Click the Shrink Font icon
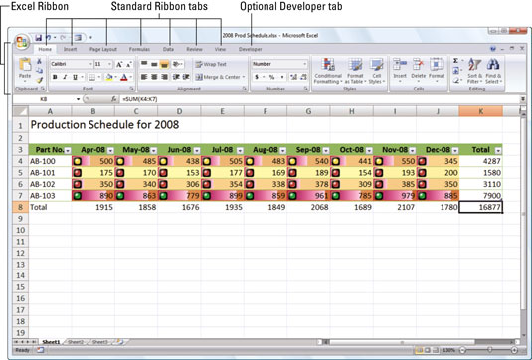532x360 pixels. pos(129,64)
